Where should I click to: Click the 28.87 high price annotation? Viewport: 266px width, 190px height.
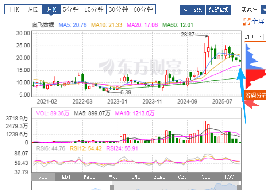pyautogui.click(x=188, y=35)
